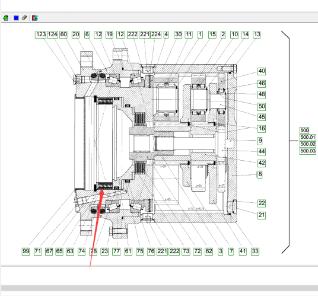The image size is (318, 296).
Task: Select assembly label 500
Action: coord(304,131)
